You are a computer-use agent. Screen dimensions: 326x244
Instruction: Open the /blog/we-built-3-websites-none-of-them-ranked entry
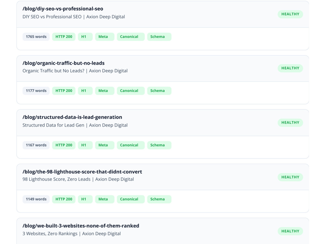point(81,226)
